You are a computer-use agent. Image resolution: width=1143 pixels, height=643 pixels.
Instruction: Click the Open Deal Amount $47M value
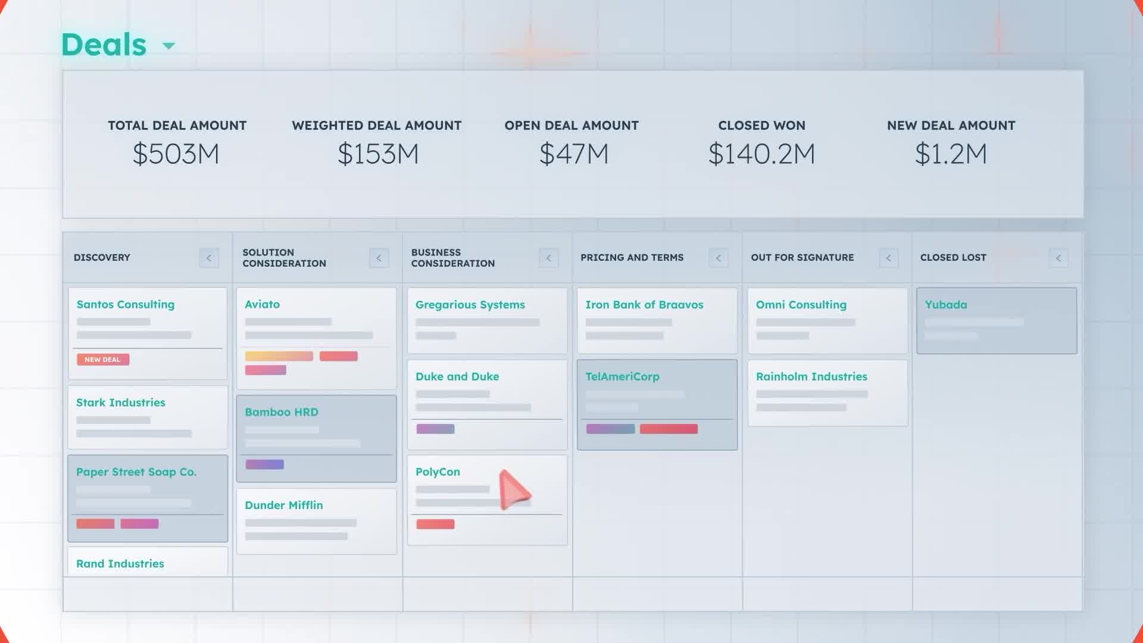tap(574, 154)
